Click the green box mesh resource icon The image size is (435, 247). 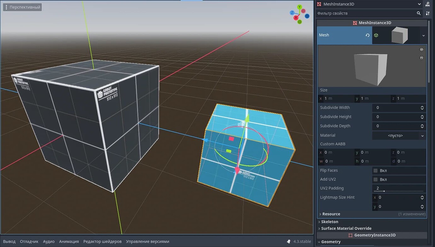376,35
